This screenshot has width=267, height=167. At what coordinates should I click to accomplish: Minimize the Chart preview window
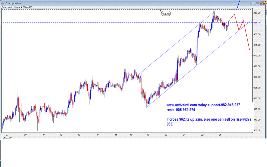(x=253, y=3)
